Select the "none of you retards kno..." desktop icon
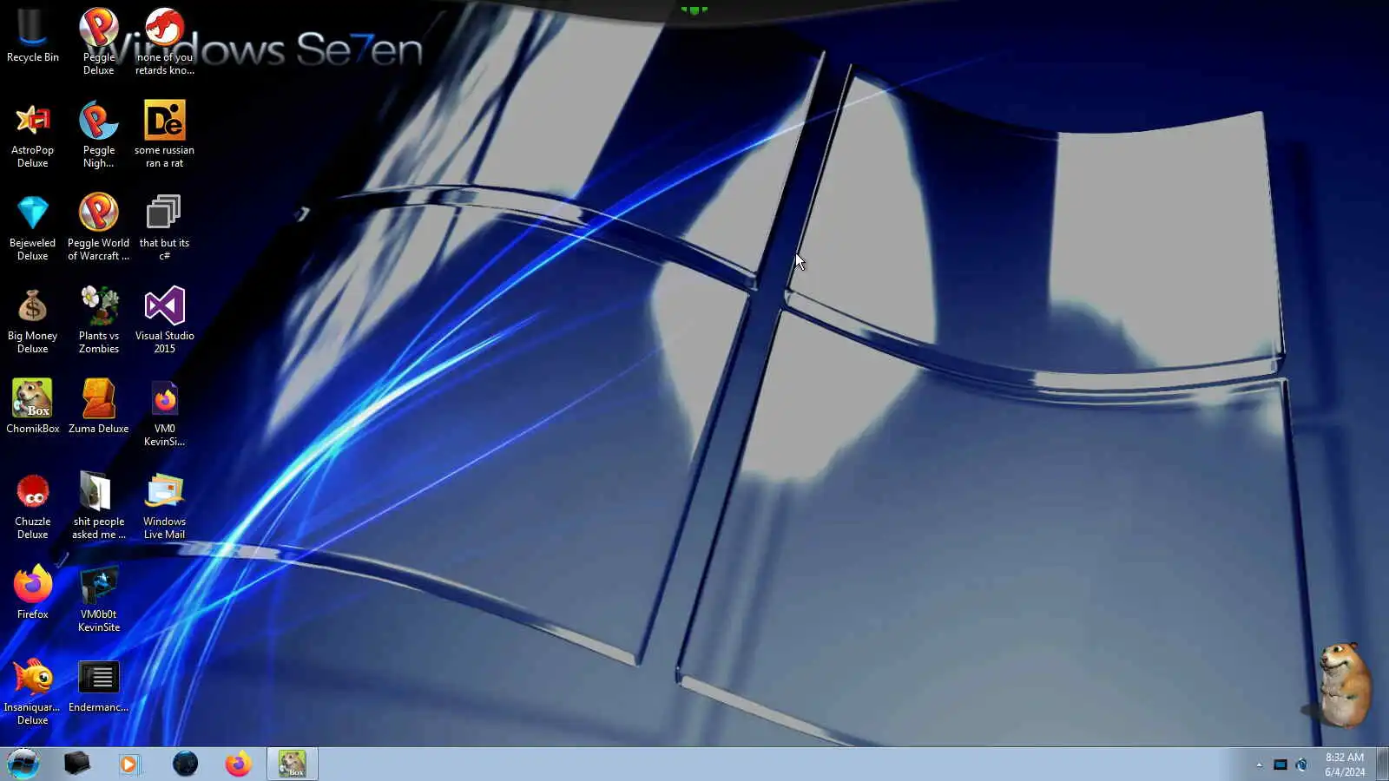 (164, 40)
